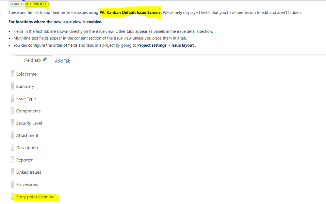
Task: Click the PA: Kanban Default Issue Screen name
Action: (130, 12)
